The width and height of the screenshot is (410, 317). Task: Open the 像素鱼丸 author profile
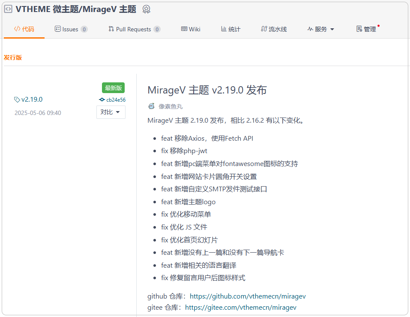click(171, 106)
